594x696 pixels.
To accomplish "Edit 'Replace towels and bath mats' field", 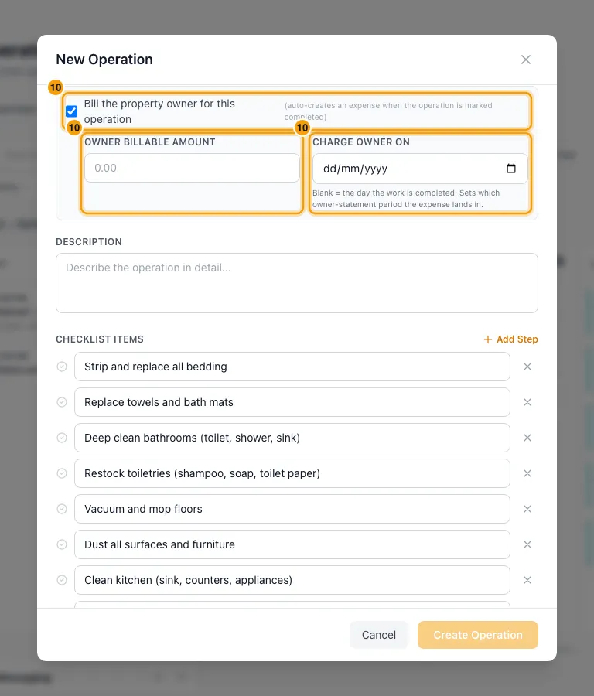I will pyautogui.click(x=292, y=402).
